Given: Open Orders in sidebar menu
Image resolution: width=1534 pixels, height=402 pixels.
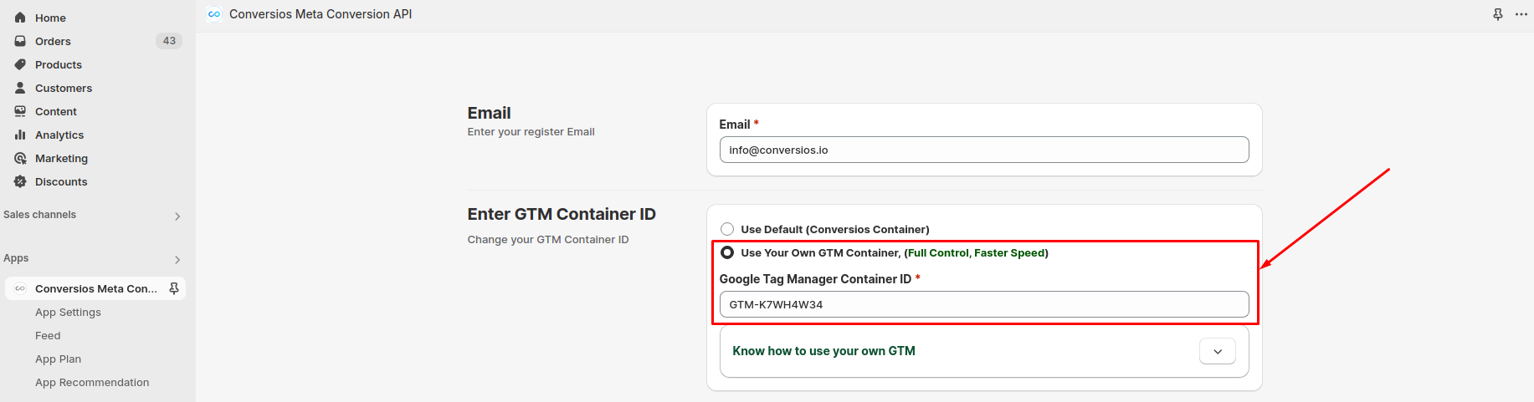Looking at the screenshot, I should pos(53,41).
